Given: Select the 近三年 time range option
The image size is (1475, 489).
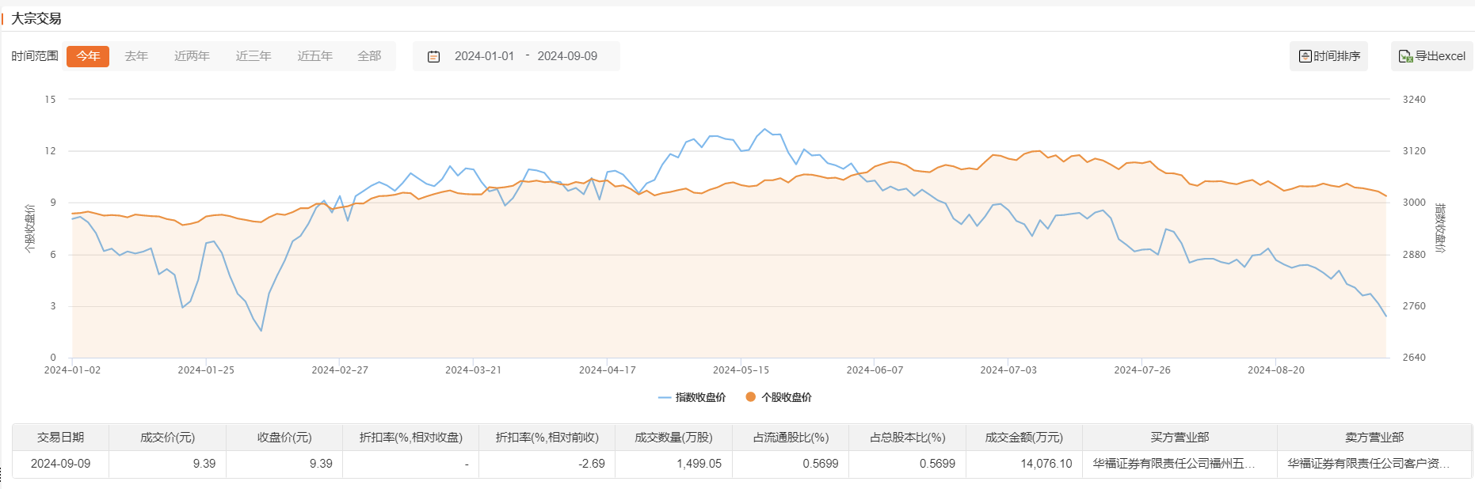Looking at the screenshot, I should 253,56.
